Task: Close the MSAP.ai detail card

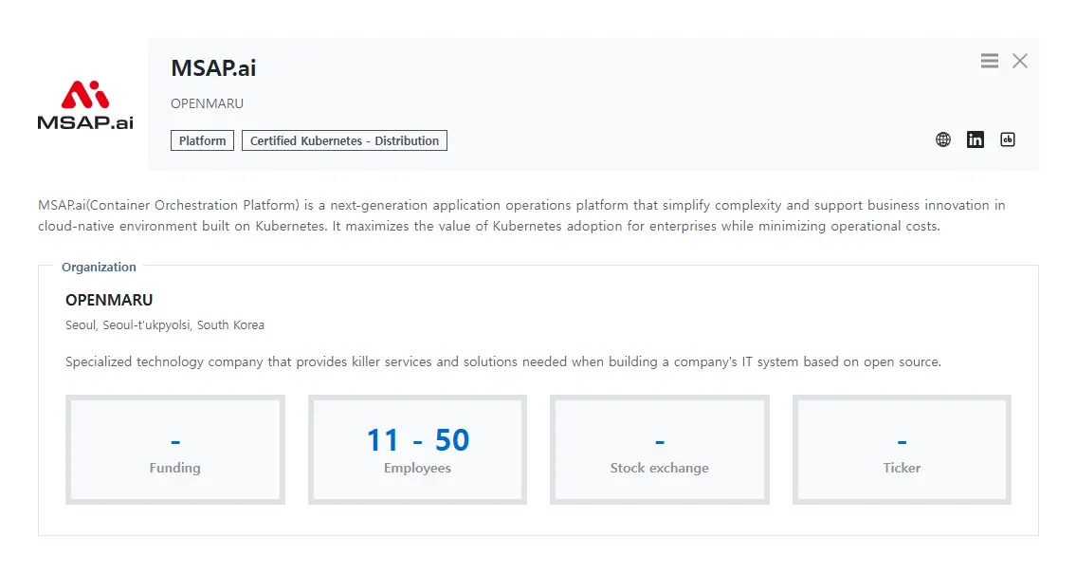Action: point(1020,61)
